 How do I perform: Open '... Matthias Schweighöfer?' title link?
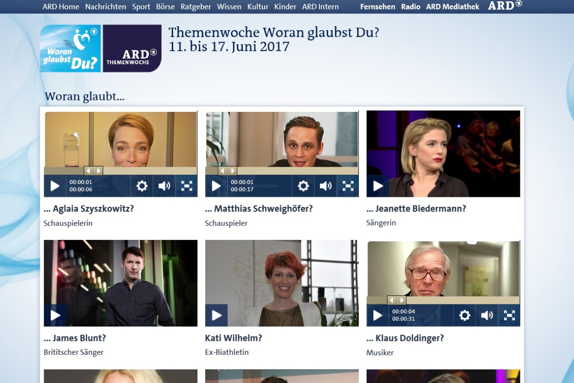259,209
